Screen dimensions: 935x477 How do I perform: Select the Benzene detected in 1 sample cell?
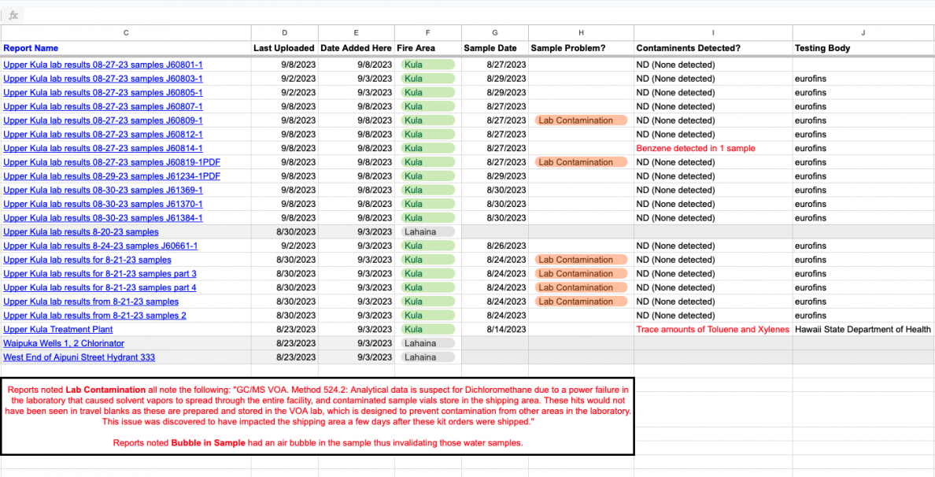[x=696, y=148]
